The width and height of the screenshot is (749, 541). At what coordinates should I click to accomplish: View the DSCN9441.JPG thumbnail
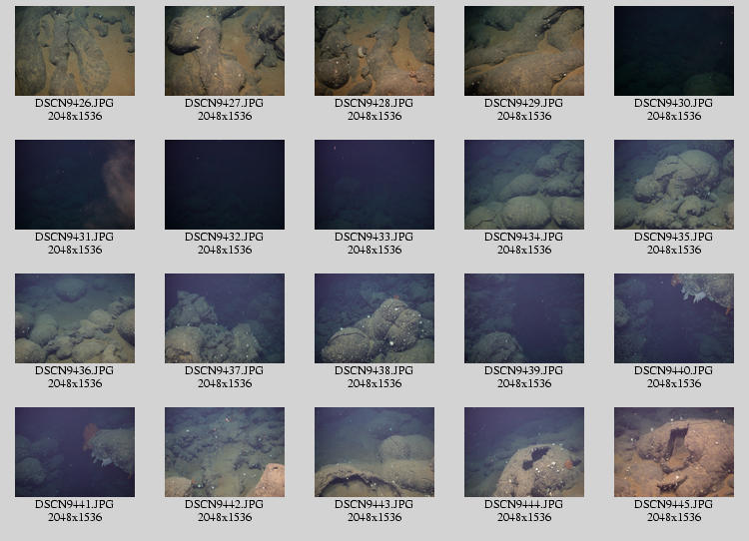[x=75, y=452]
